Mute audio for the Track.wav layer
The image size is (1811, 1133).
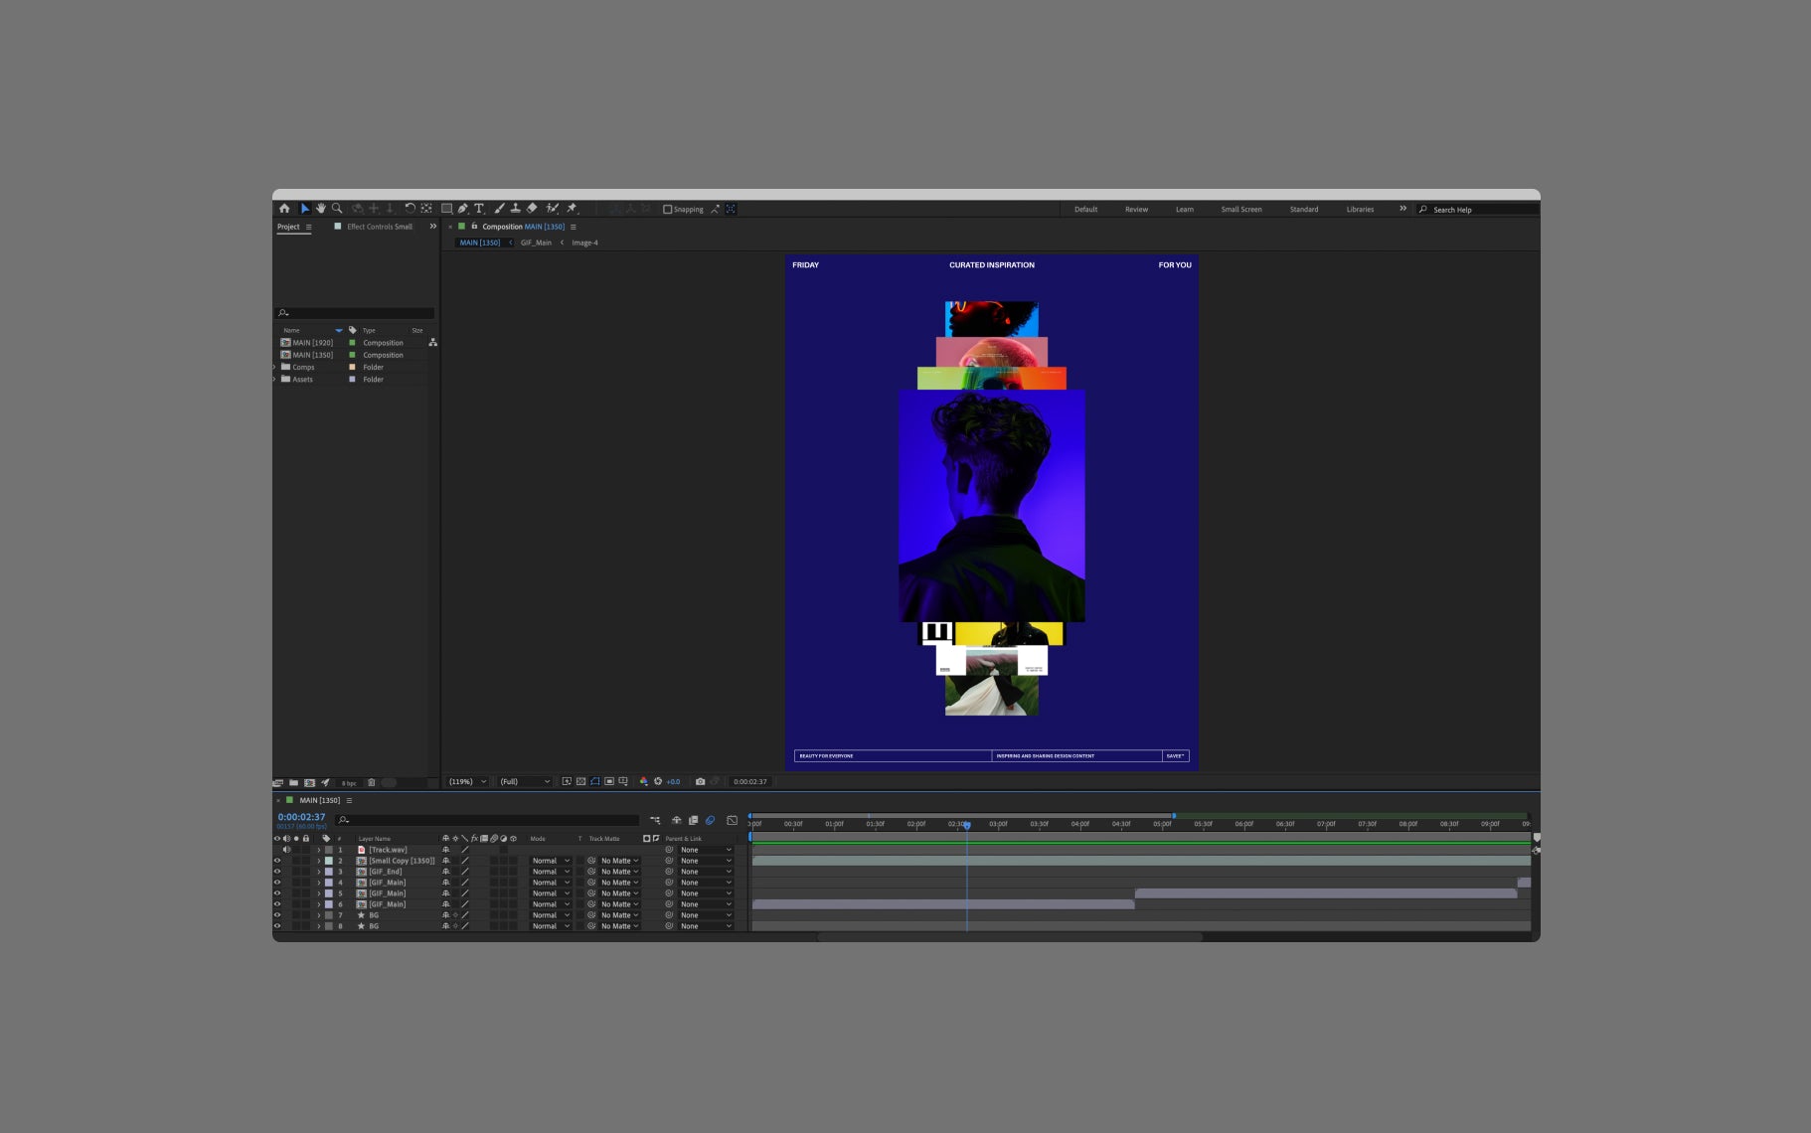pos(286,850)
